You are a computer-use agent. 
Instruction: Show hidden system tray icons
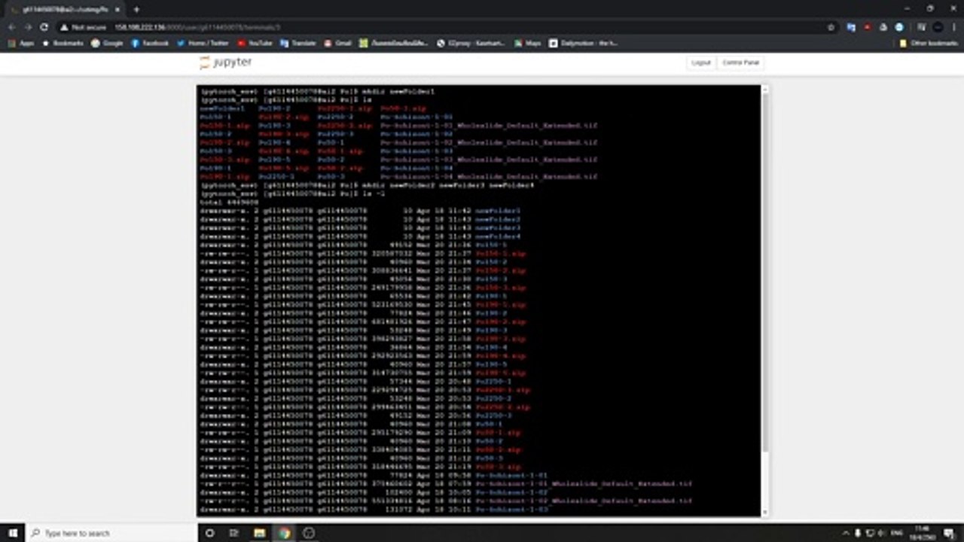(x=846, y=533)
